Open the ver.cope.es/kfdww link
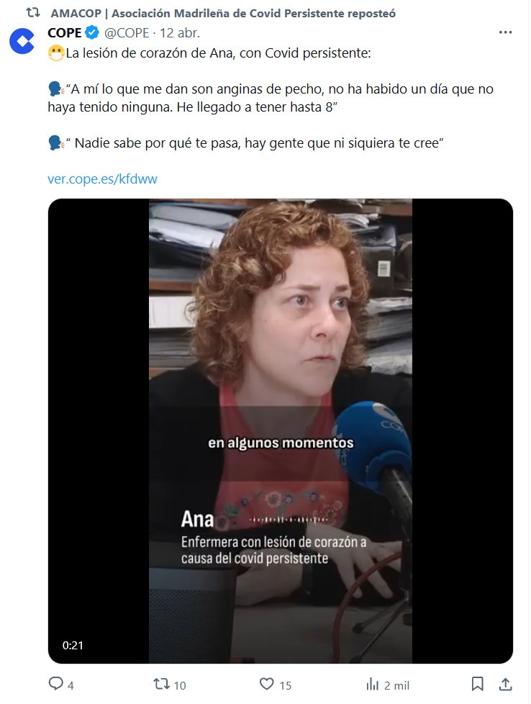 pyautogui.click(x=102, y=179)
